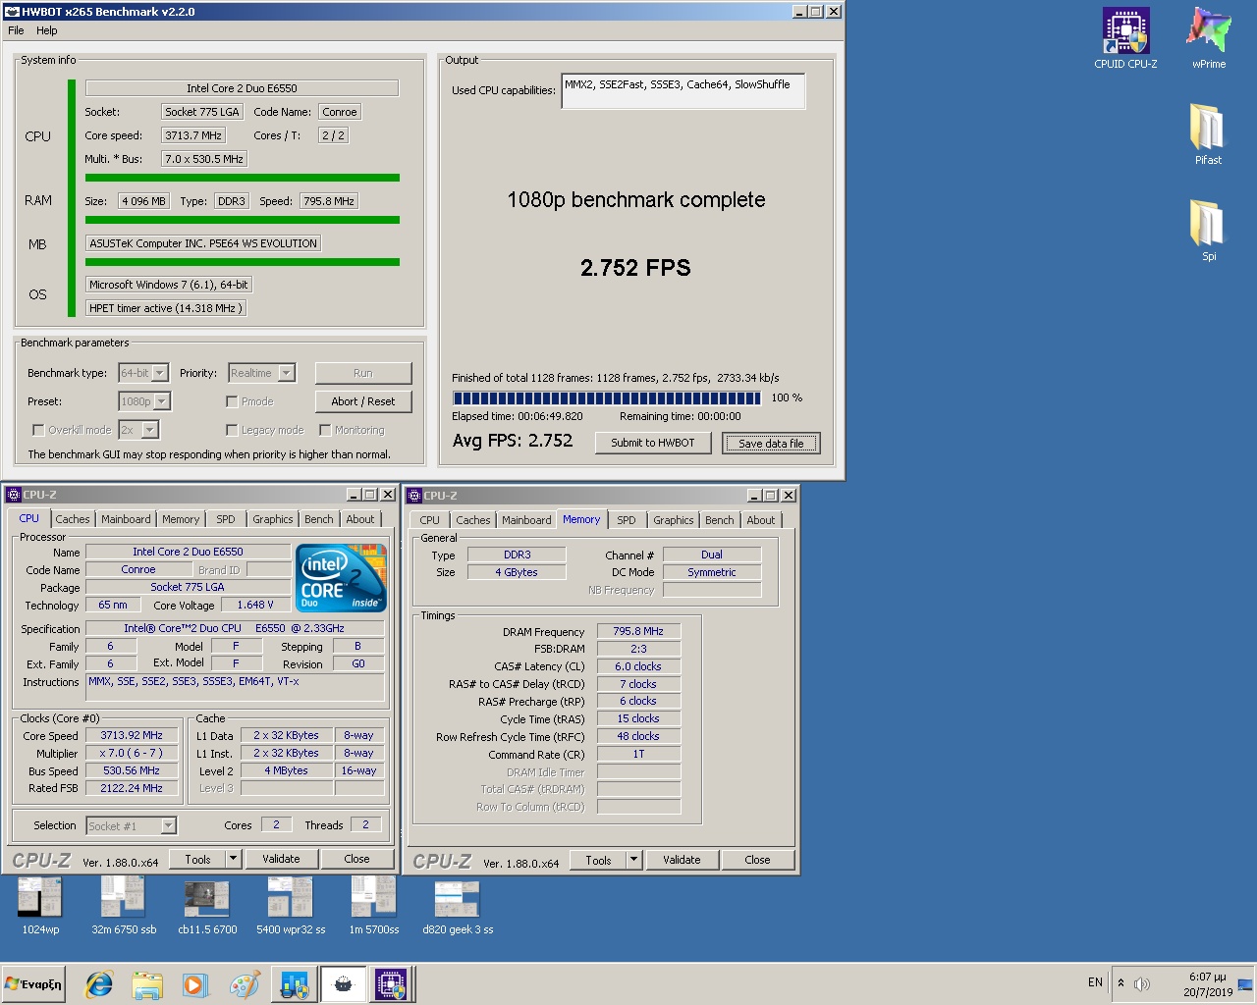This screenshot has height=1005, width=1257.
Task: Open Selection Socket #1 dropdown
Action: [168, 826]
